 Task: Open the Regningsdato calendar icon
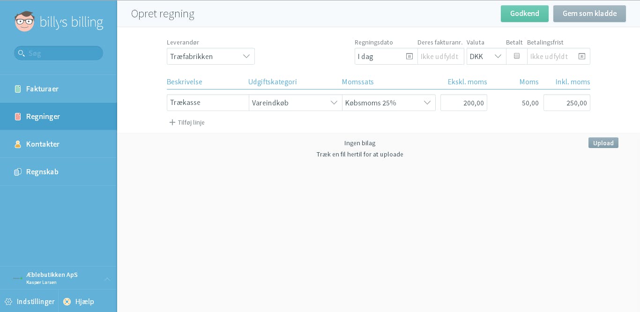coord(409,56)
